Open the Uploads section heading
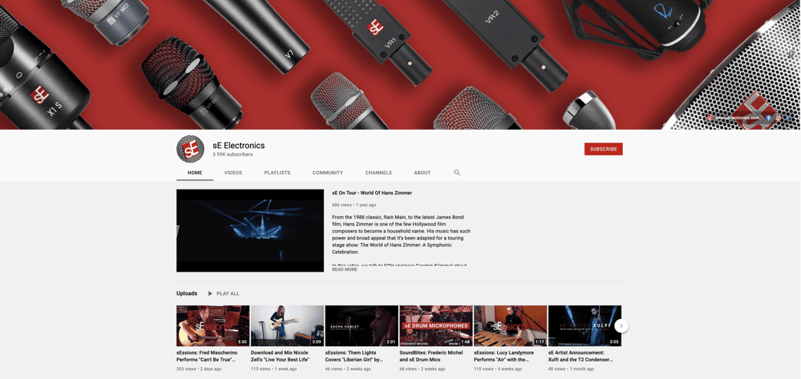The height and width of the screenshot is (379, 801). tap(186, 294)
